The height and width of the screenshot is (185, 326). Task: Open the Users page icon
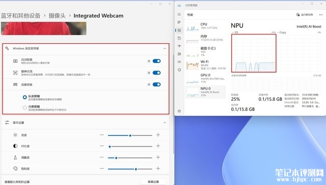click(x=179, y=54)
